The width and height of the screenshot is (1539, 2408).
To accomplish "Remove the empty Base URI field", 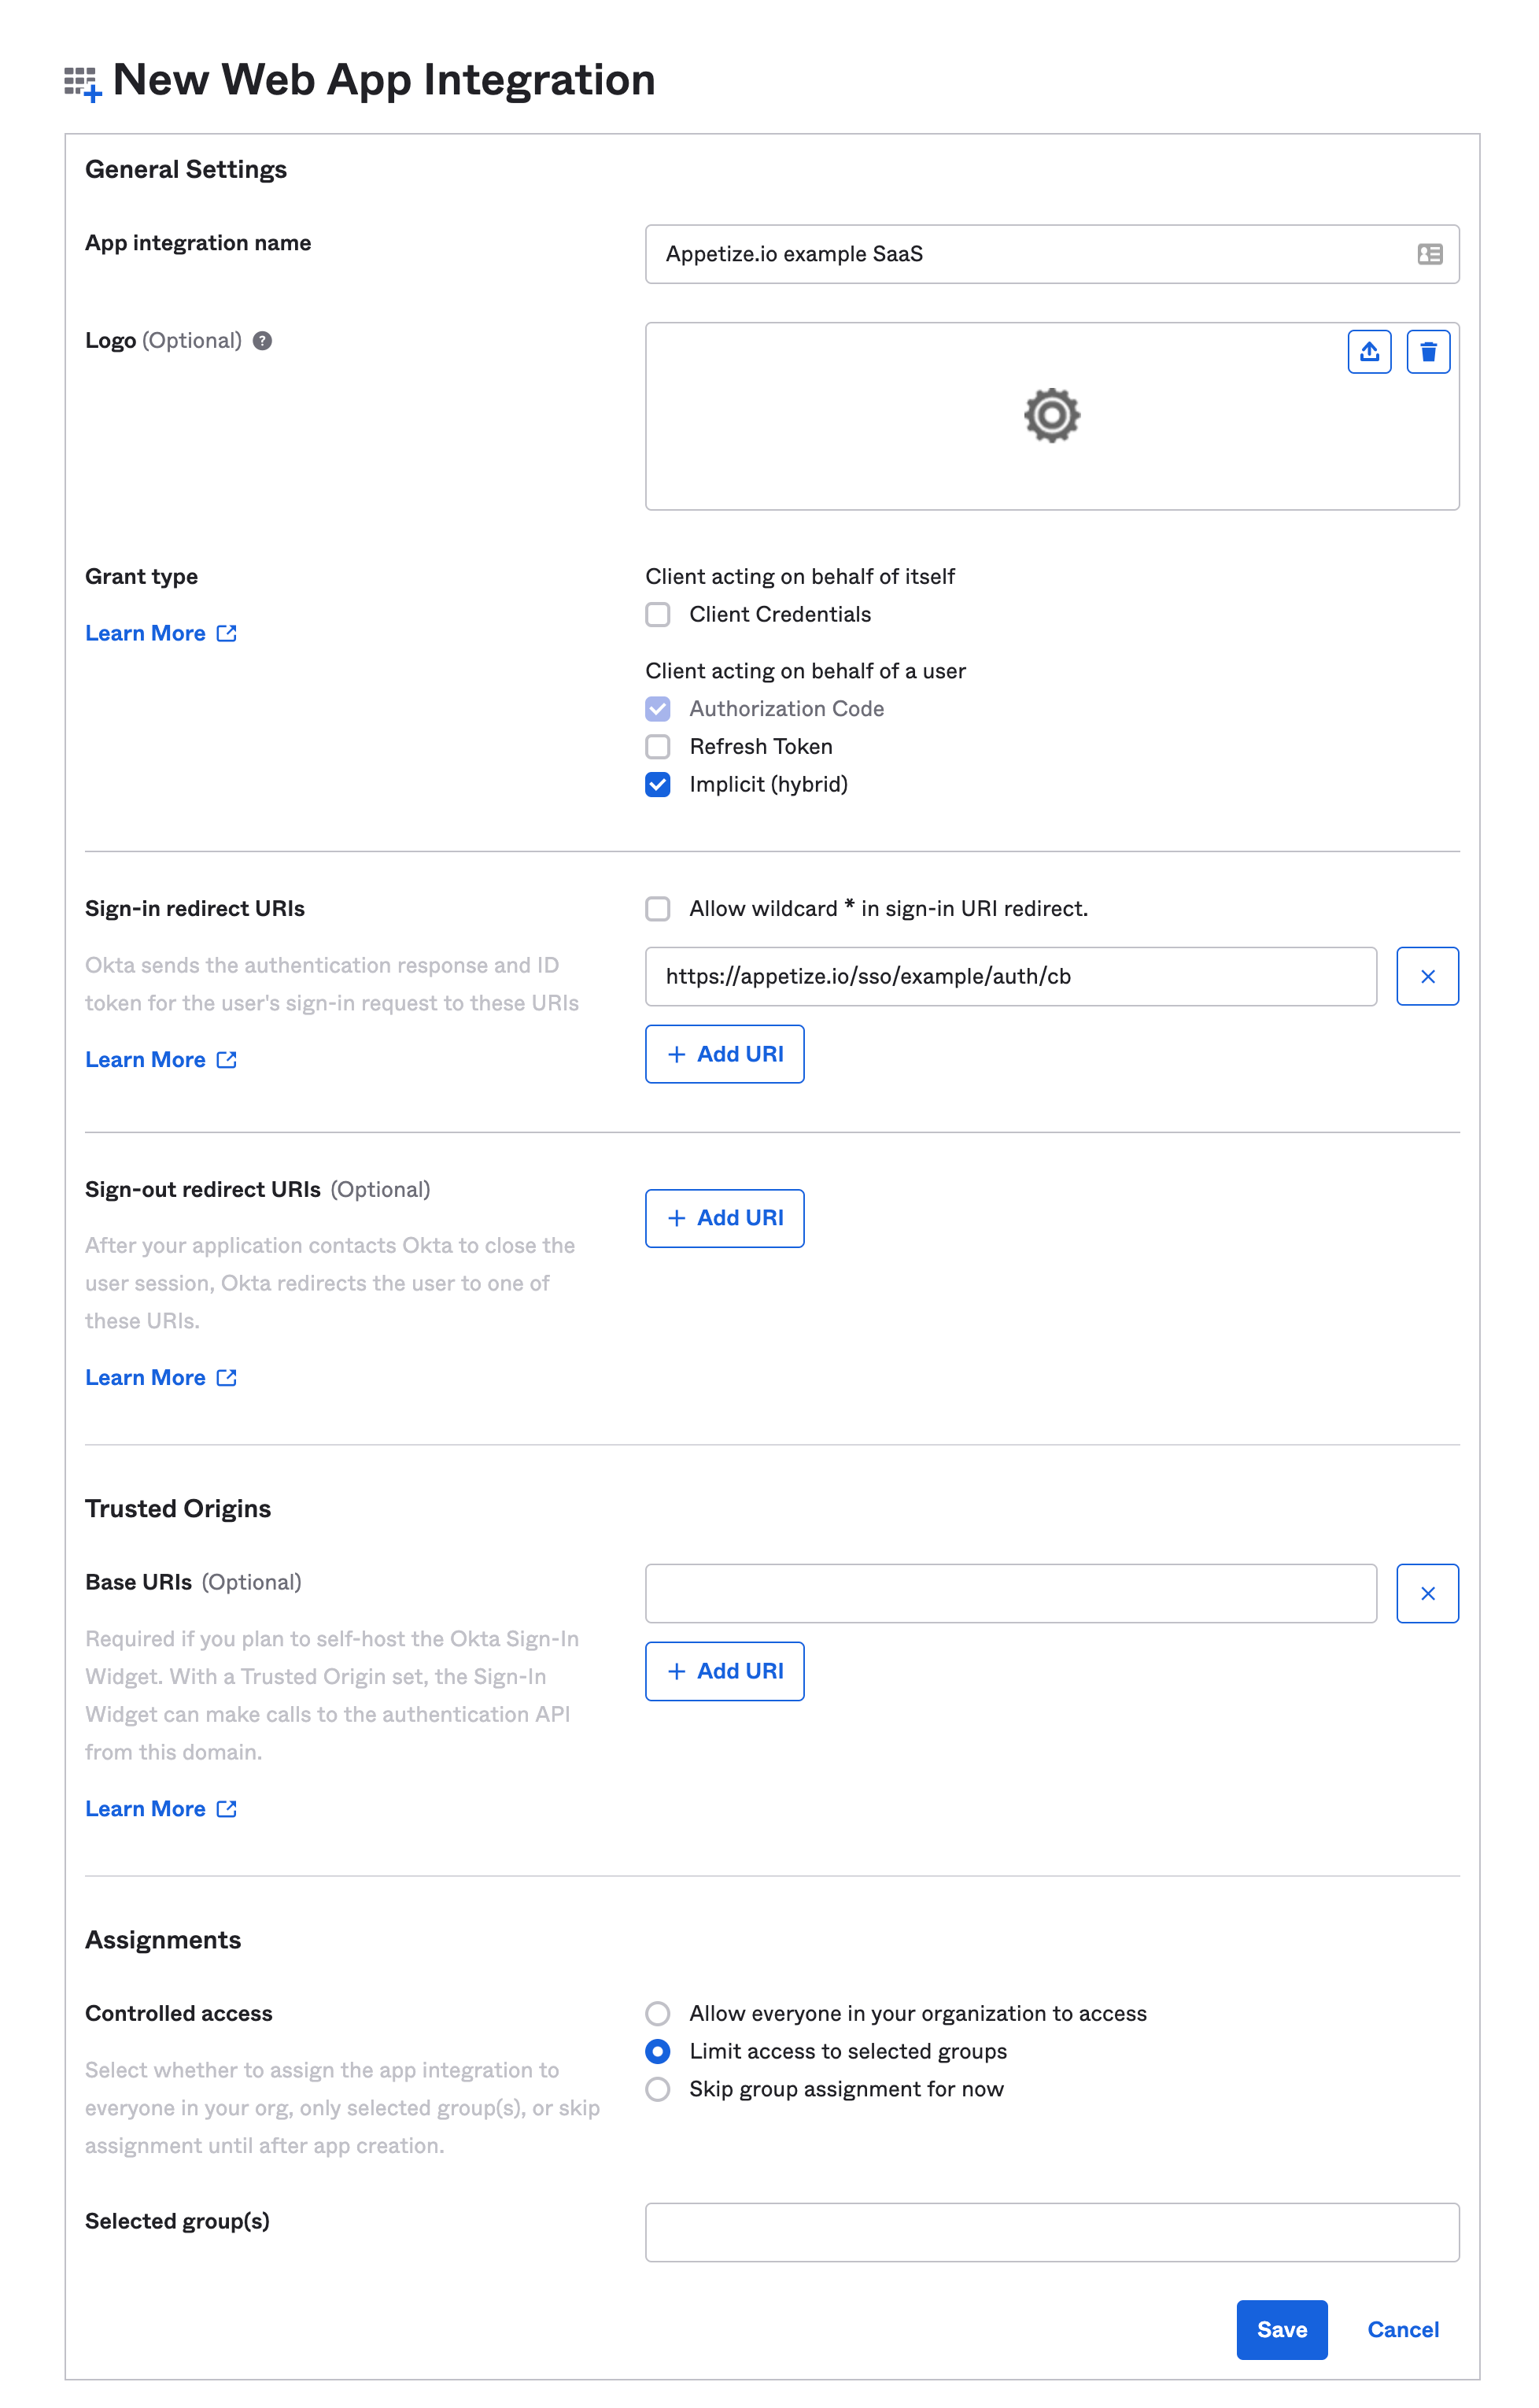I will click(x=1427, y=1593).
